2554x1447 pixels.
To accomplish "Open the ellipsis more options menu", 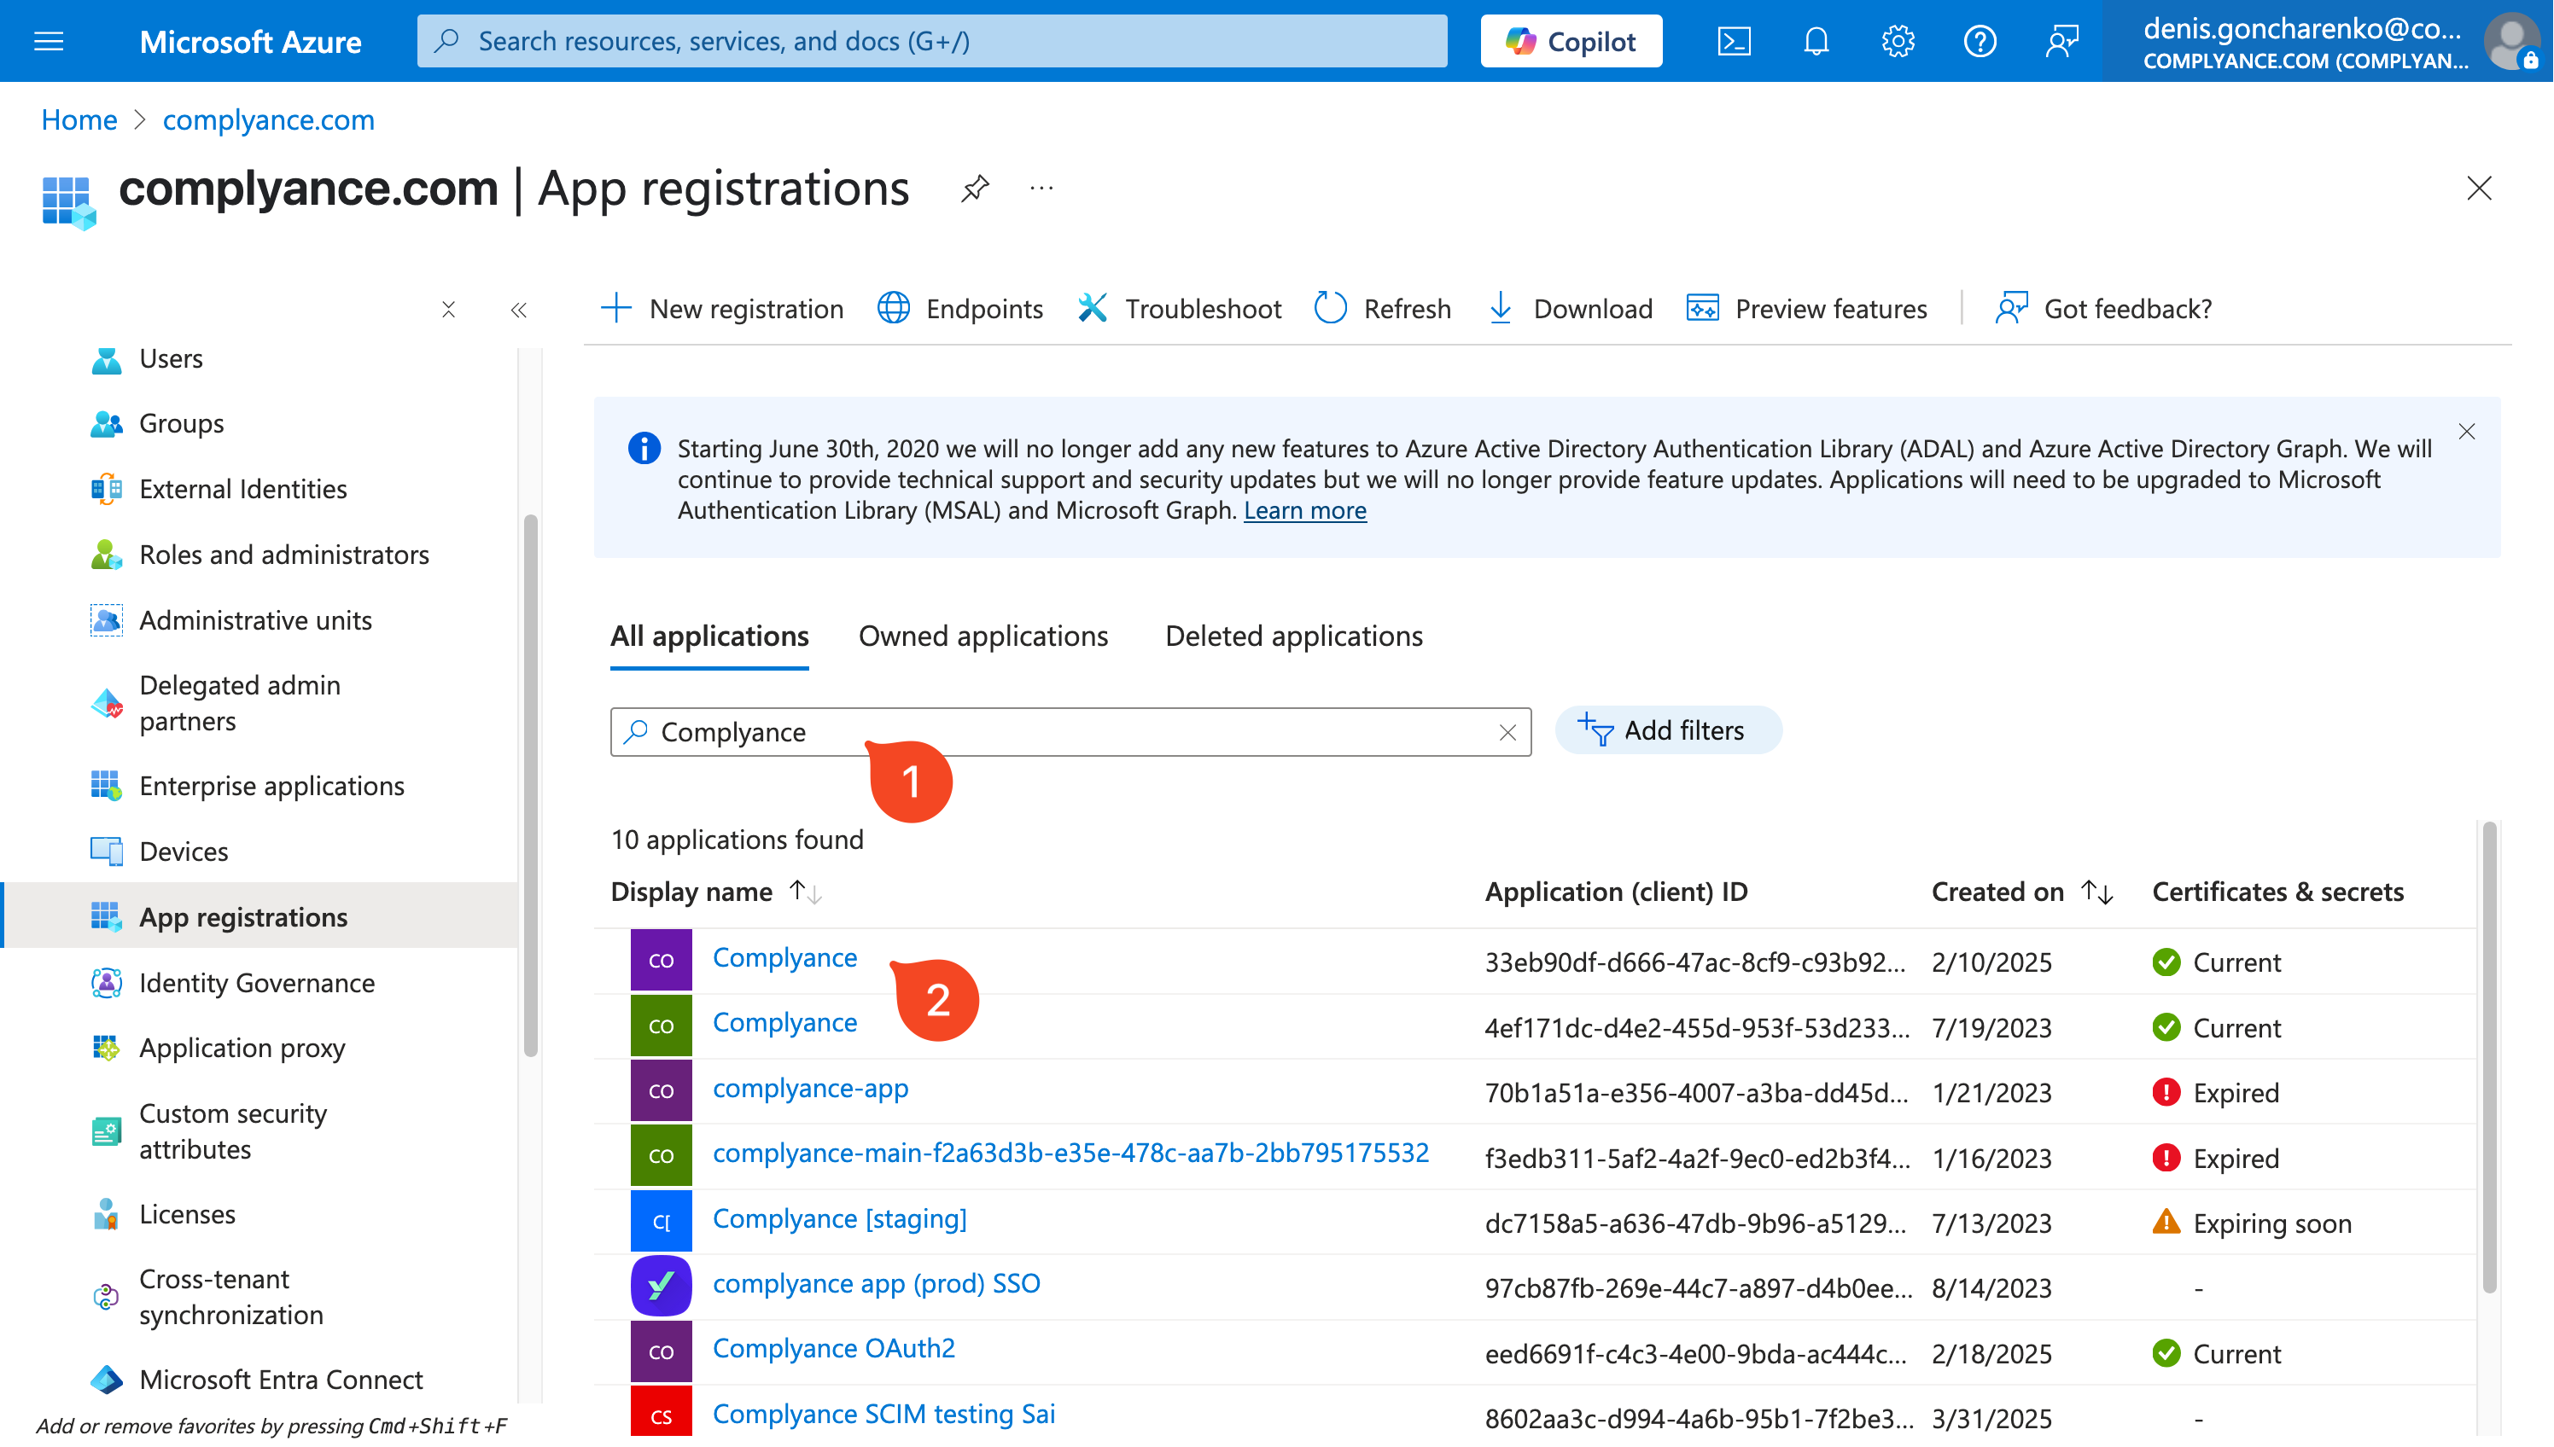I will [x=1042, y=188].
